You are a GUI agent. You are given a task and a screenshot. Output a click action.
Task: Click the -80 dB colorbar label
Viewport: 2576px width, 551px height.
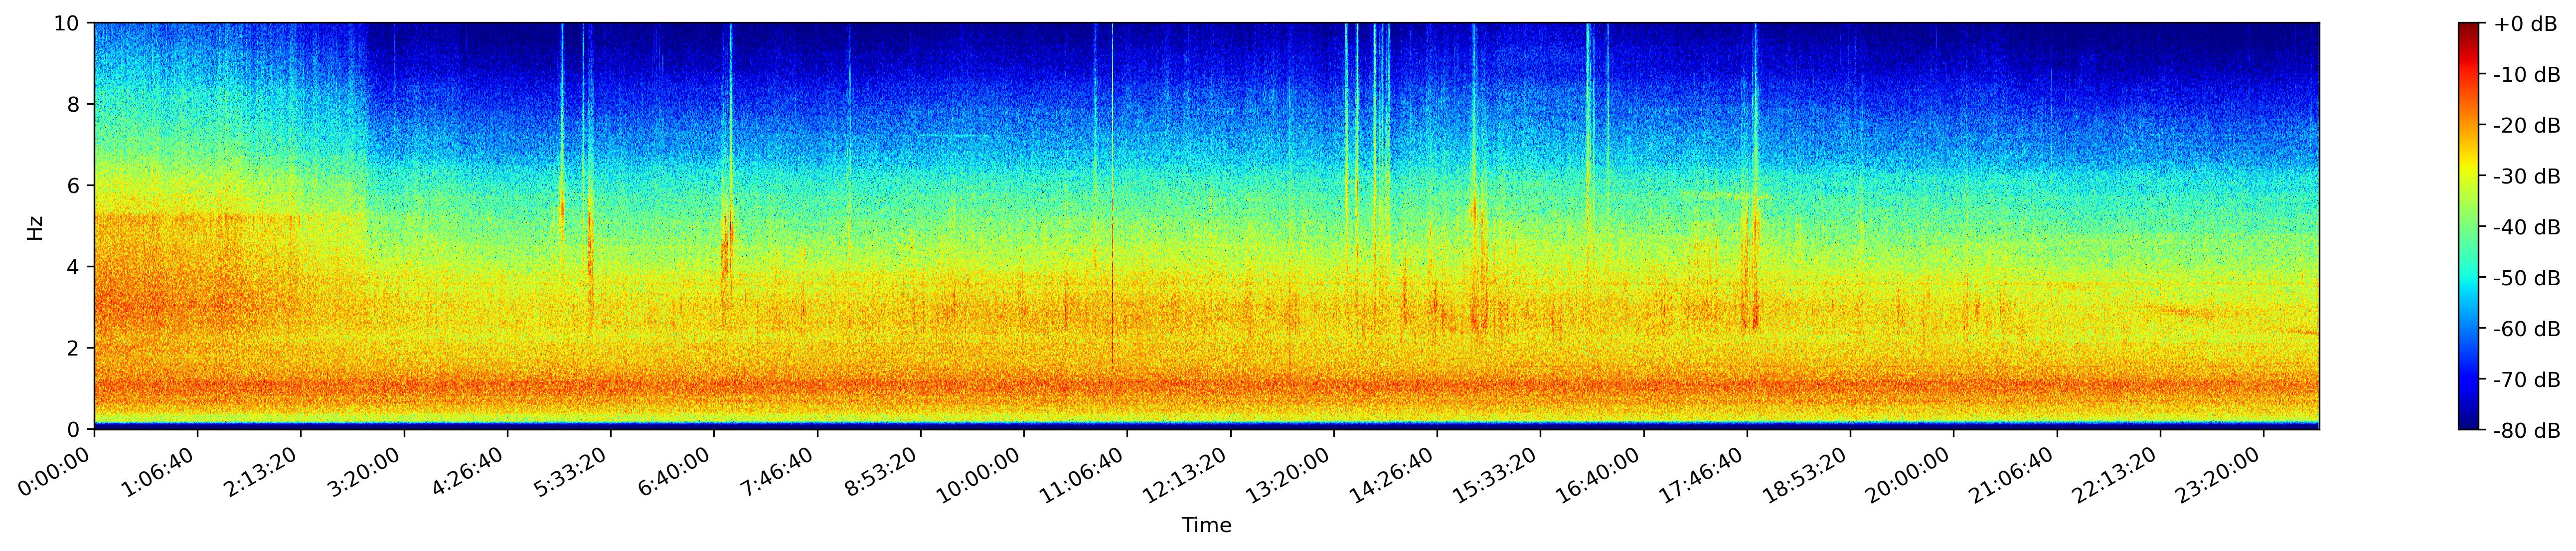coord(2526,431)
